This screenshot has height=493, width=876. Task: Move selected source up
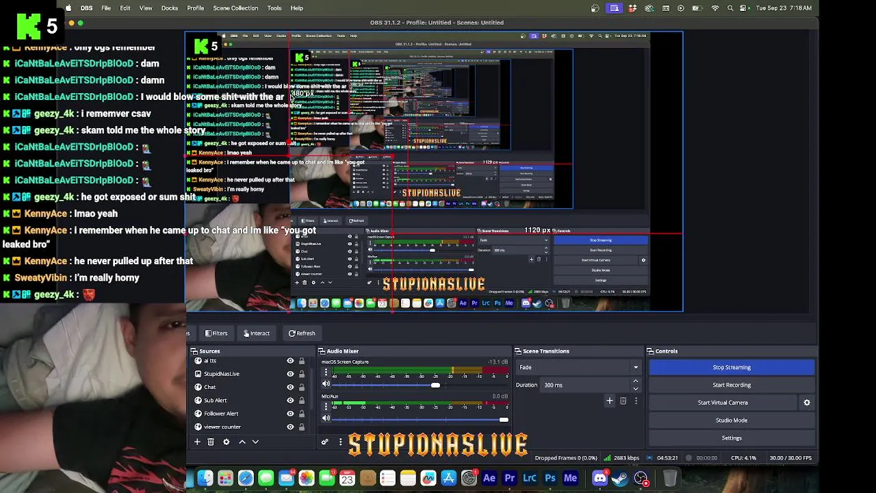pyautogui.click(x=242, y=442)
